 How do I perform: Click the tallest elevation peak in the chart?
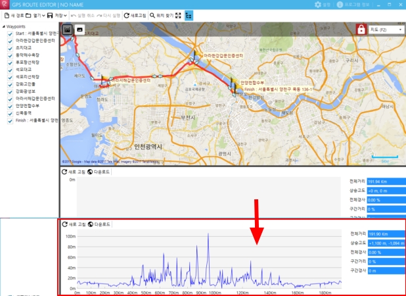(x=208, y=234)
